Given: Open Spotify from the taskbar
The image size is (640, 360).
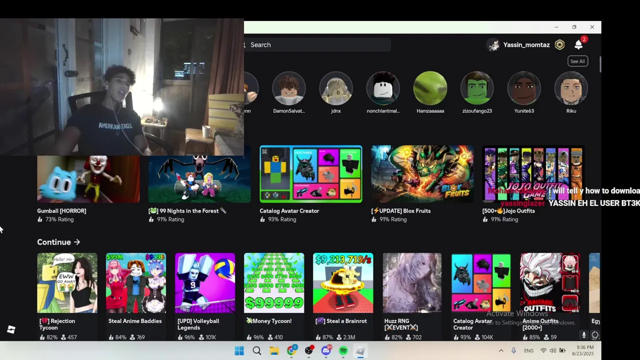Looking at the screenshot, I should pos(343,351).
